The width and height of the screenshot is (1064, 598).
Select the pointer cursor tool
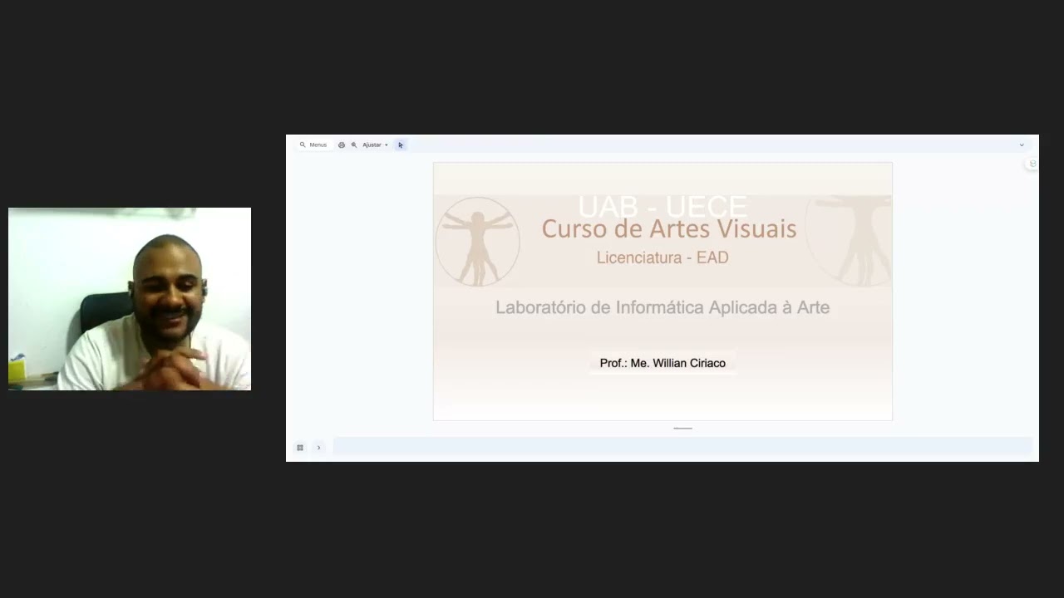(x=401, y=145)
